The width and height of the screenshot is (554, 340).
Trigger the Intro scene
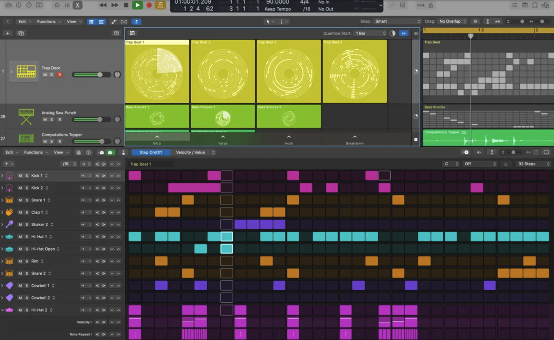(x=157, y=140)
